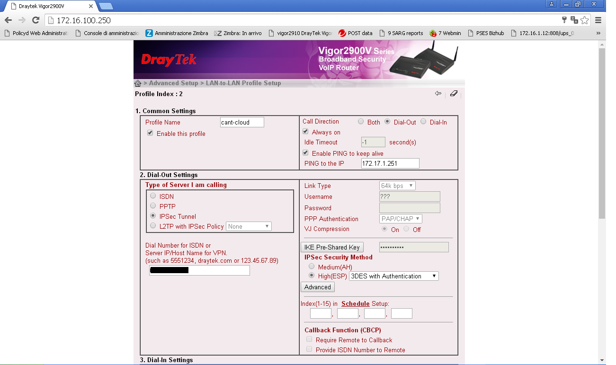The height and width of the screenshot is (365, 616).
Task: Open the Schedule setup link
Action: click(x=356, y=303)
